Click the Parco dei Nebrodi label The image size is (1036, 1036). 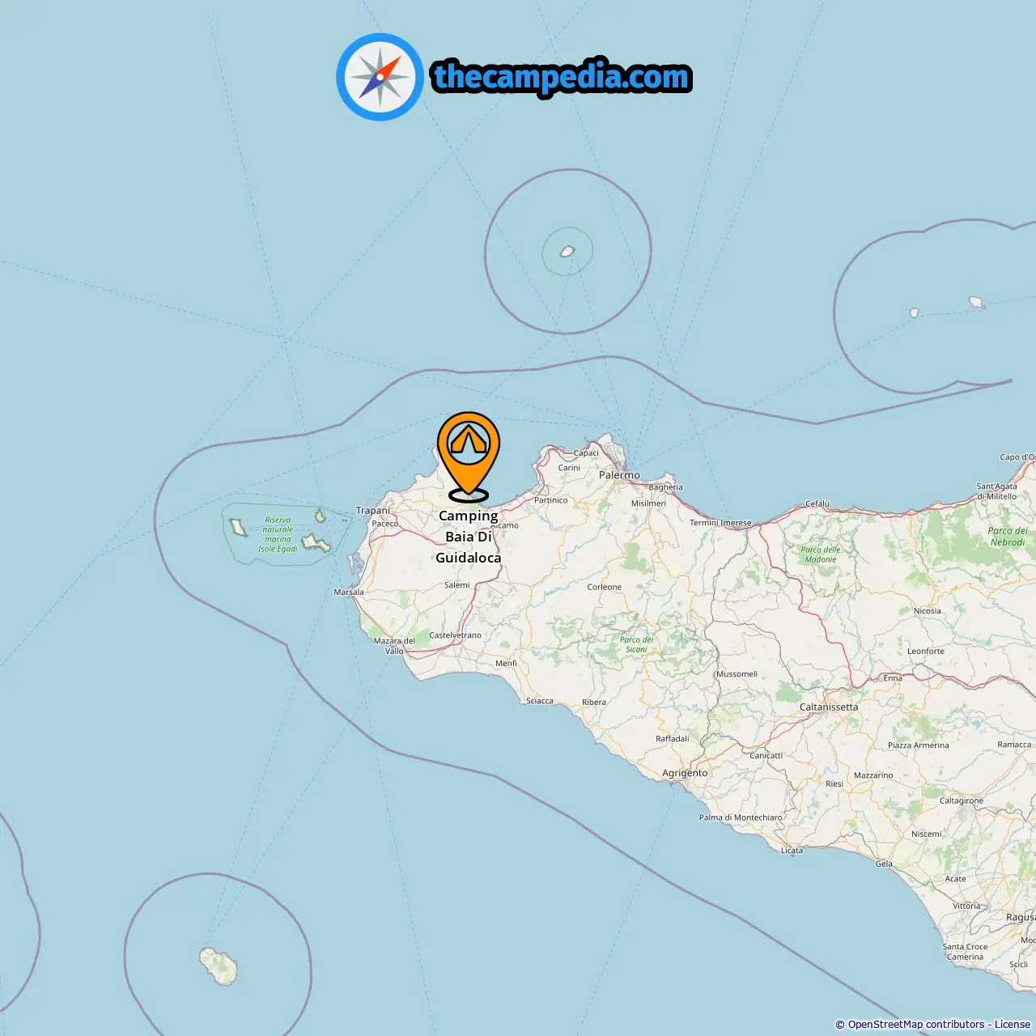(x=1008, y=537)
